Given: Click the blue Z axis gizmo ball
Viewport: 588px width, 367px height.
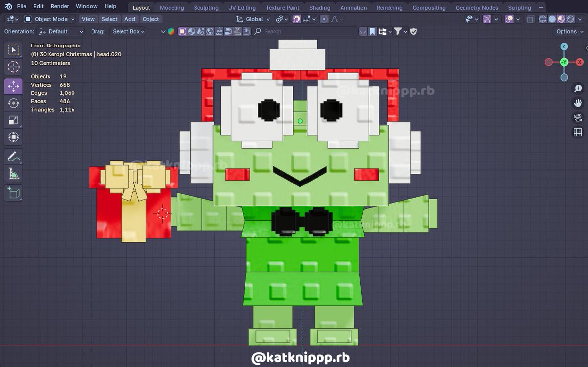Looking at the screenshot, I should pos(564,47).
